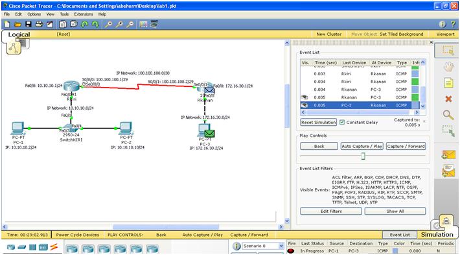
Task: Click the green Undo arrow
Action: point(84,25)
